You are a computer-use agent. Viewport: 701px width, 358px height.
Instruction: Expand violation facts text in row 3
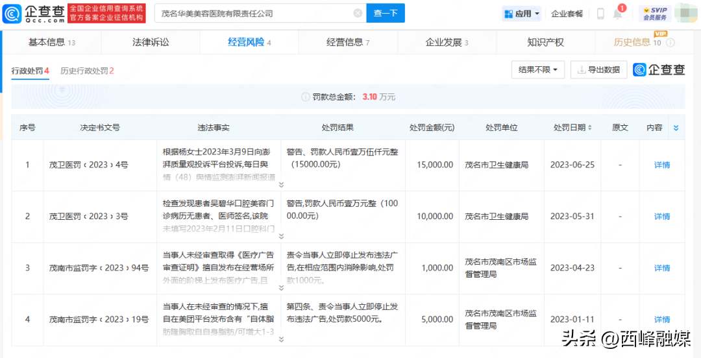point(281,287)
